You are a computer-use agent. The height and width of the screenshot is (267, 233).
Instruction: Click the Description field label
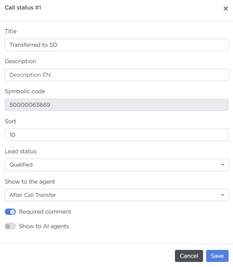(20, 61)
